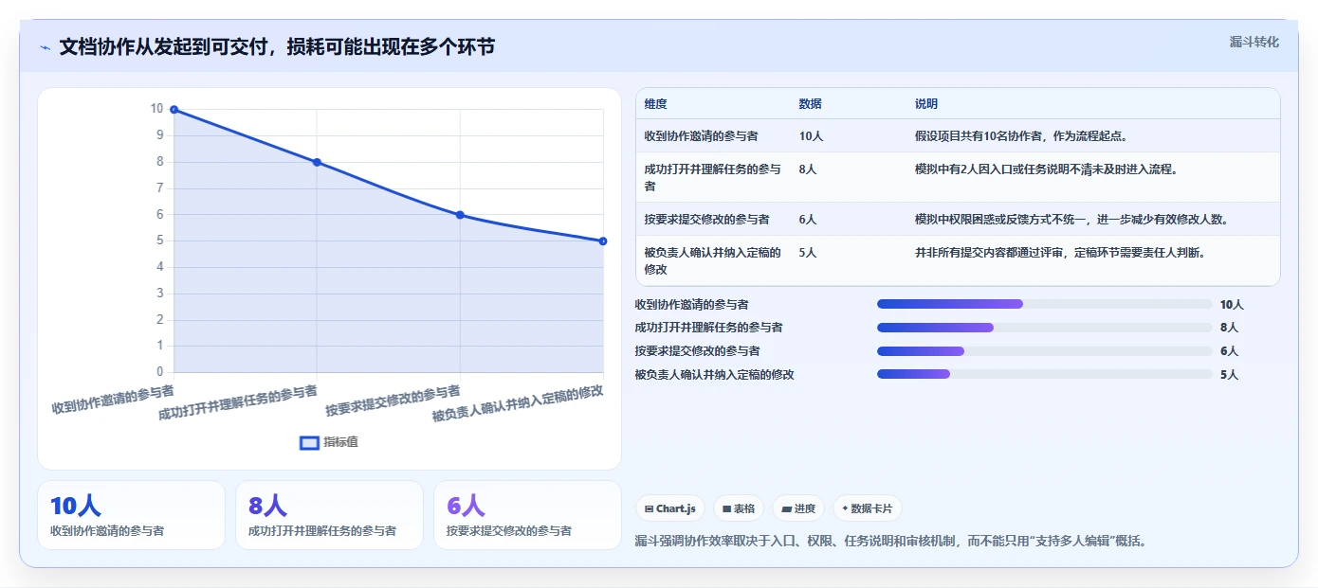
Task: Click the 漏斗转化 tag label
Action: click(x=1254, y=42)
